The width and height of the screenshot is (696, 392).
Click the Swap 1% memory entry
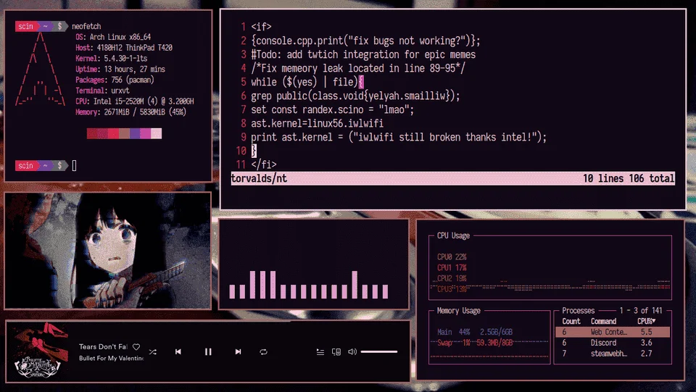click(474, 343)
